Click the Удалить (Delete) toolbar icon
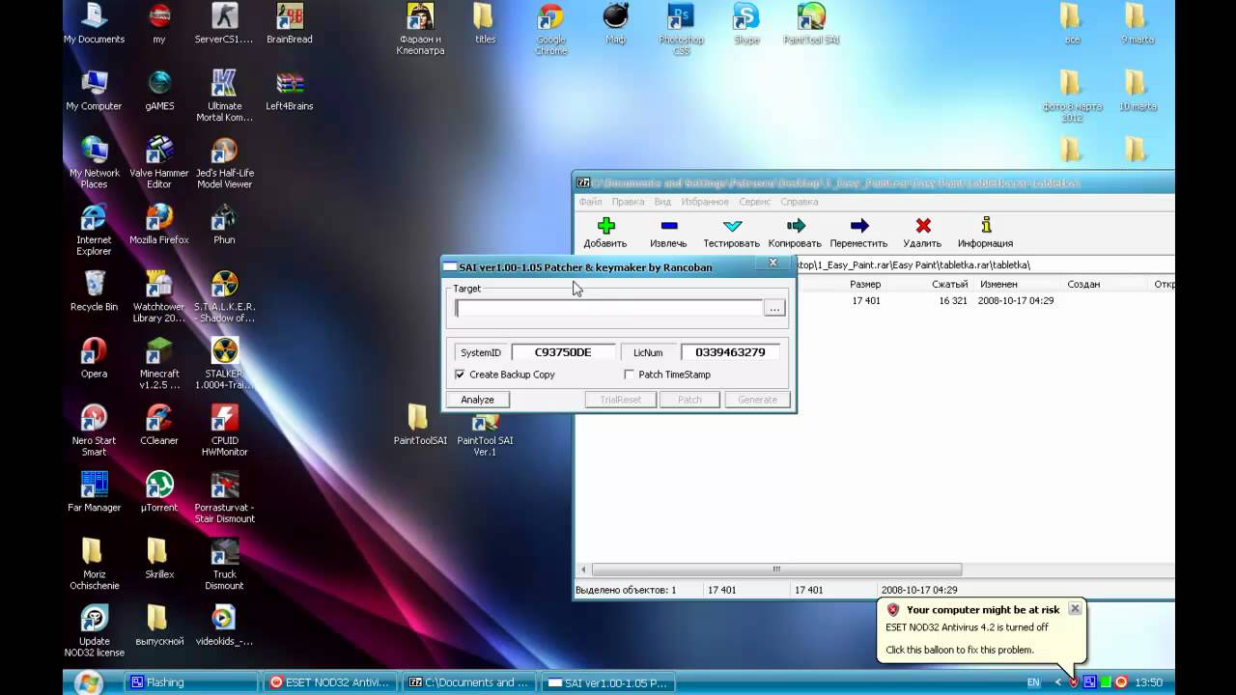 point(922,226)
